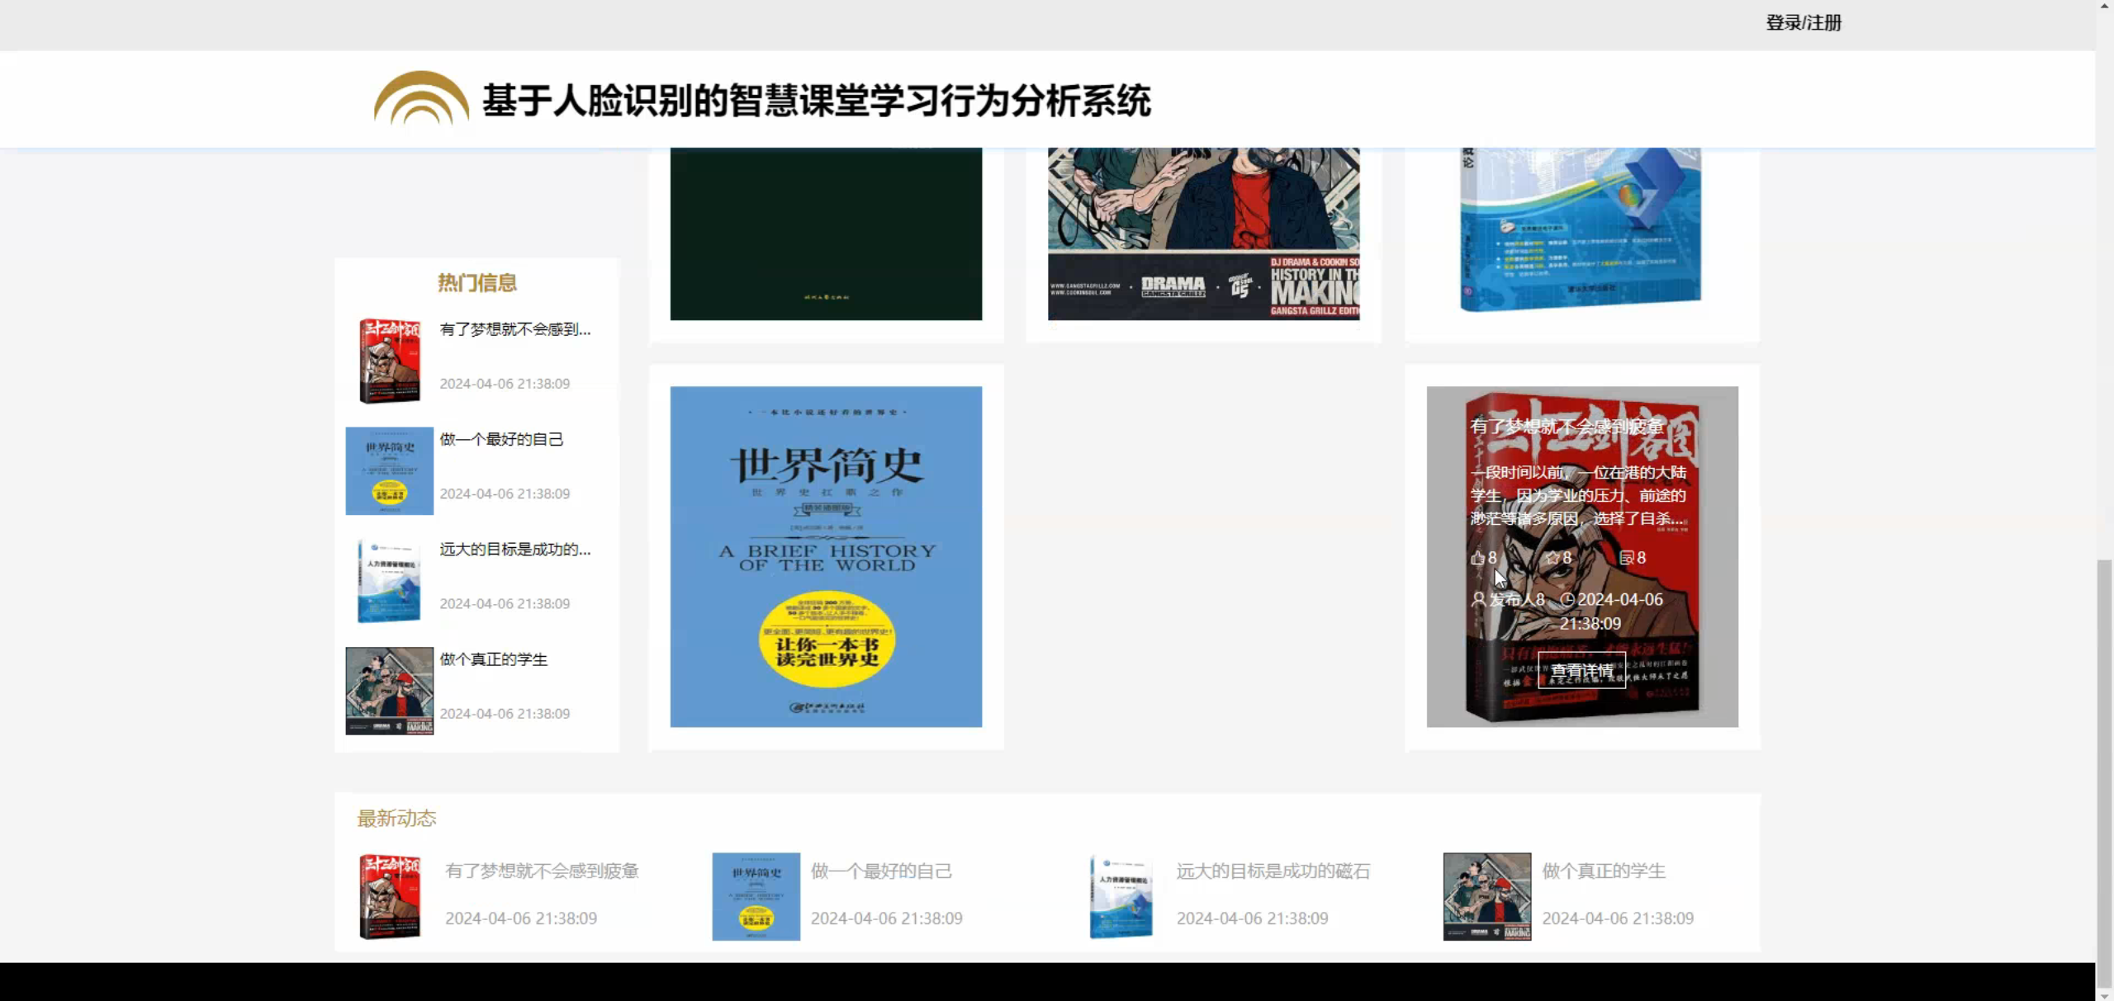Click the DJ Drama album cover card
This screenshot has width=2114, height=1001.
pos(1203,234)
